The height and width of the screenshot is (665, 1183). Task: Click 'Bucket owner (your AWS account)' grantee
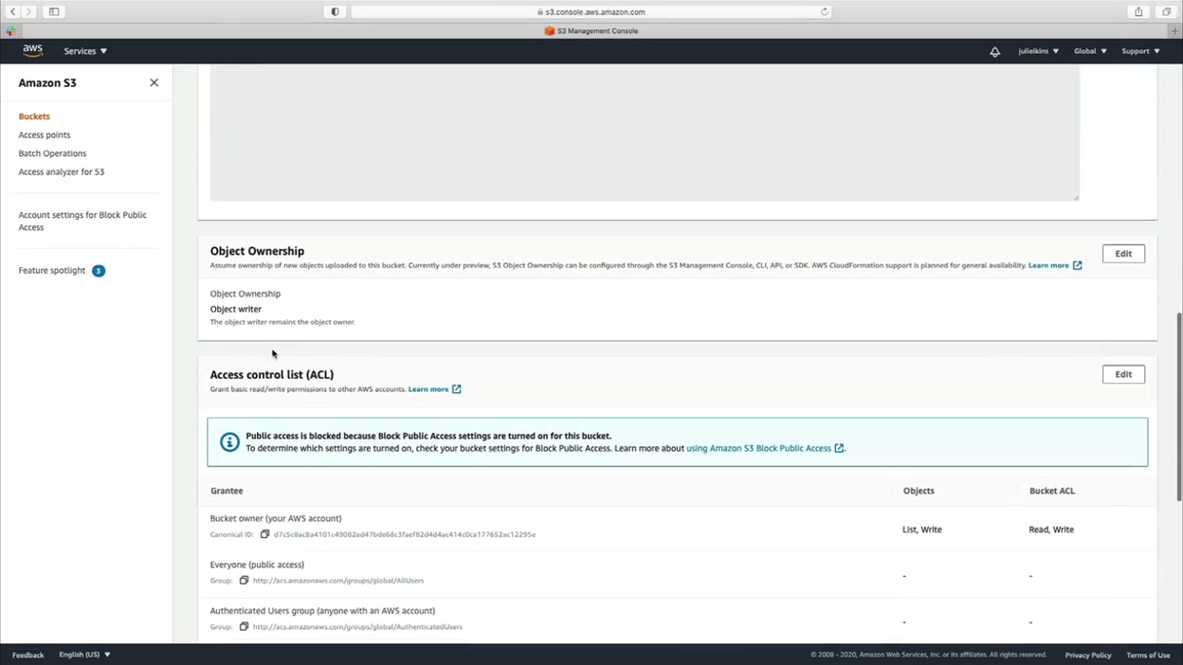276,518
